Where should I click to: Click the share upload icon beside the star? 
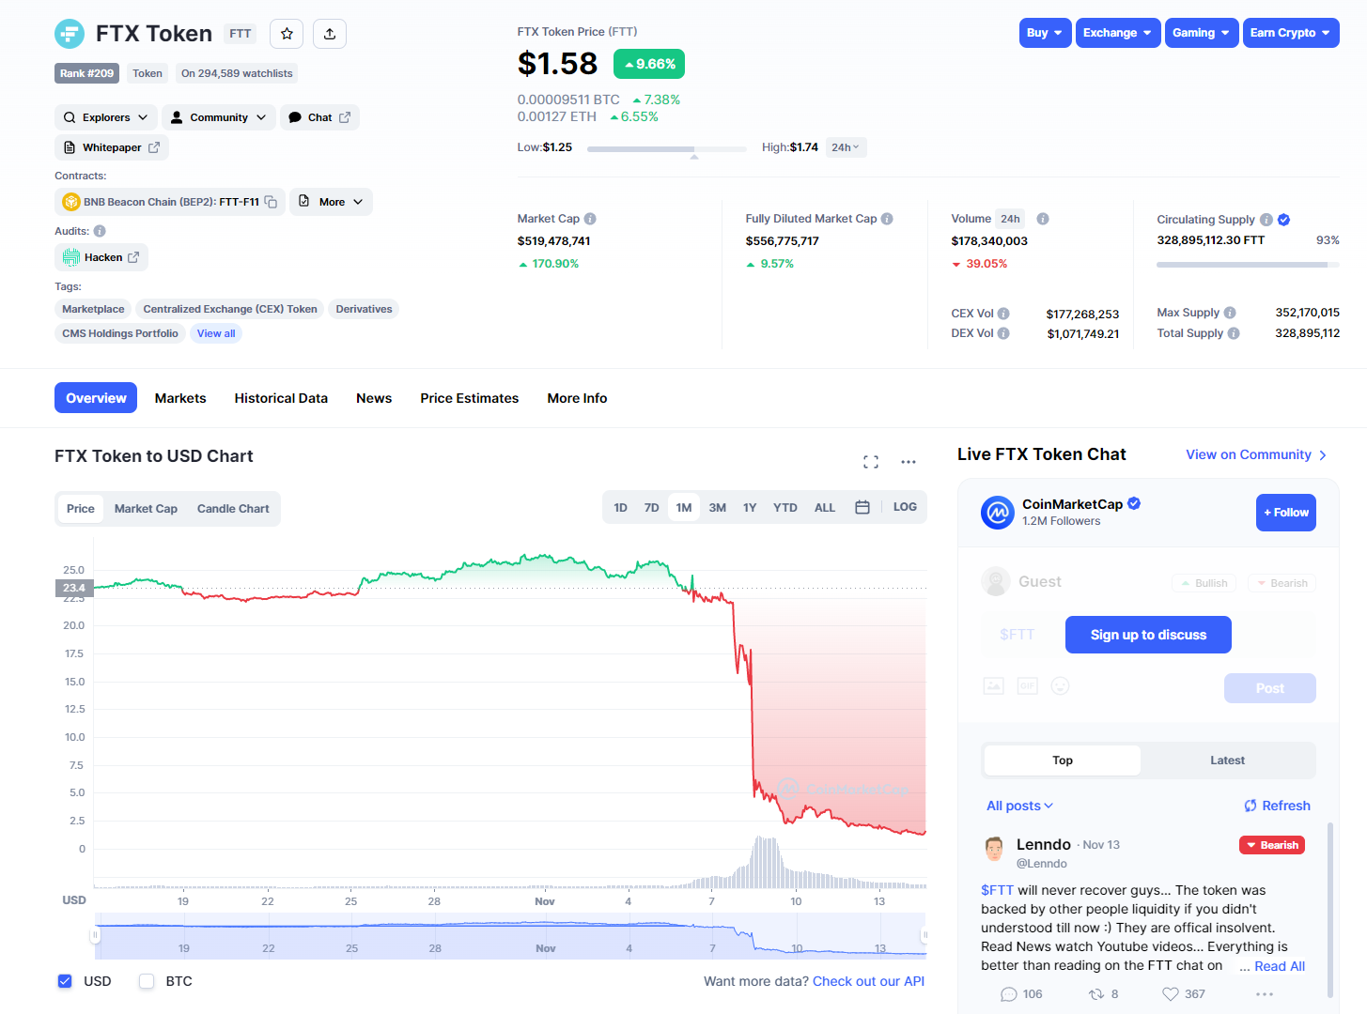(330, 34)
